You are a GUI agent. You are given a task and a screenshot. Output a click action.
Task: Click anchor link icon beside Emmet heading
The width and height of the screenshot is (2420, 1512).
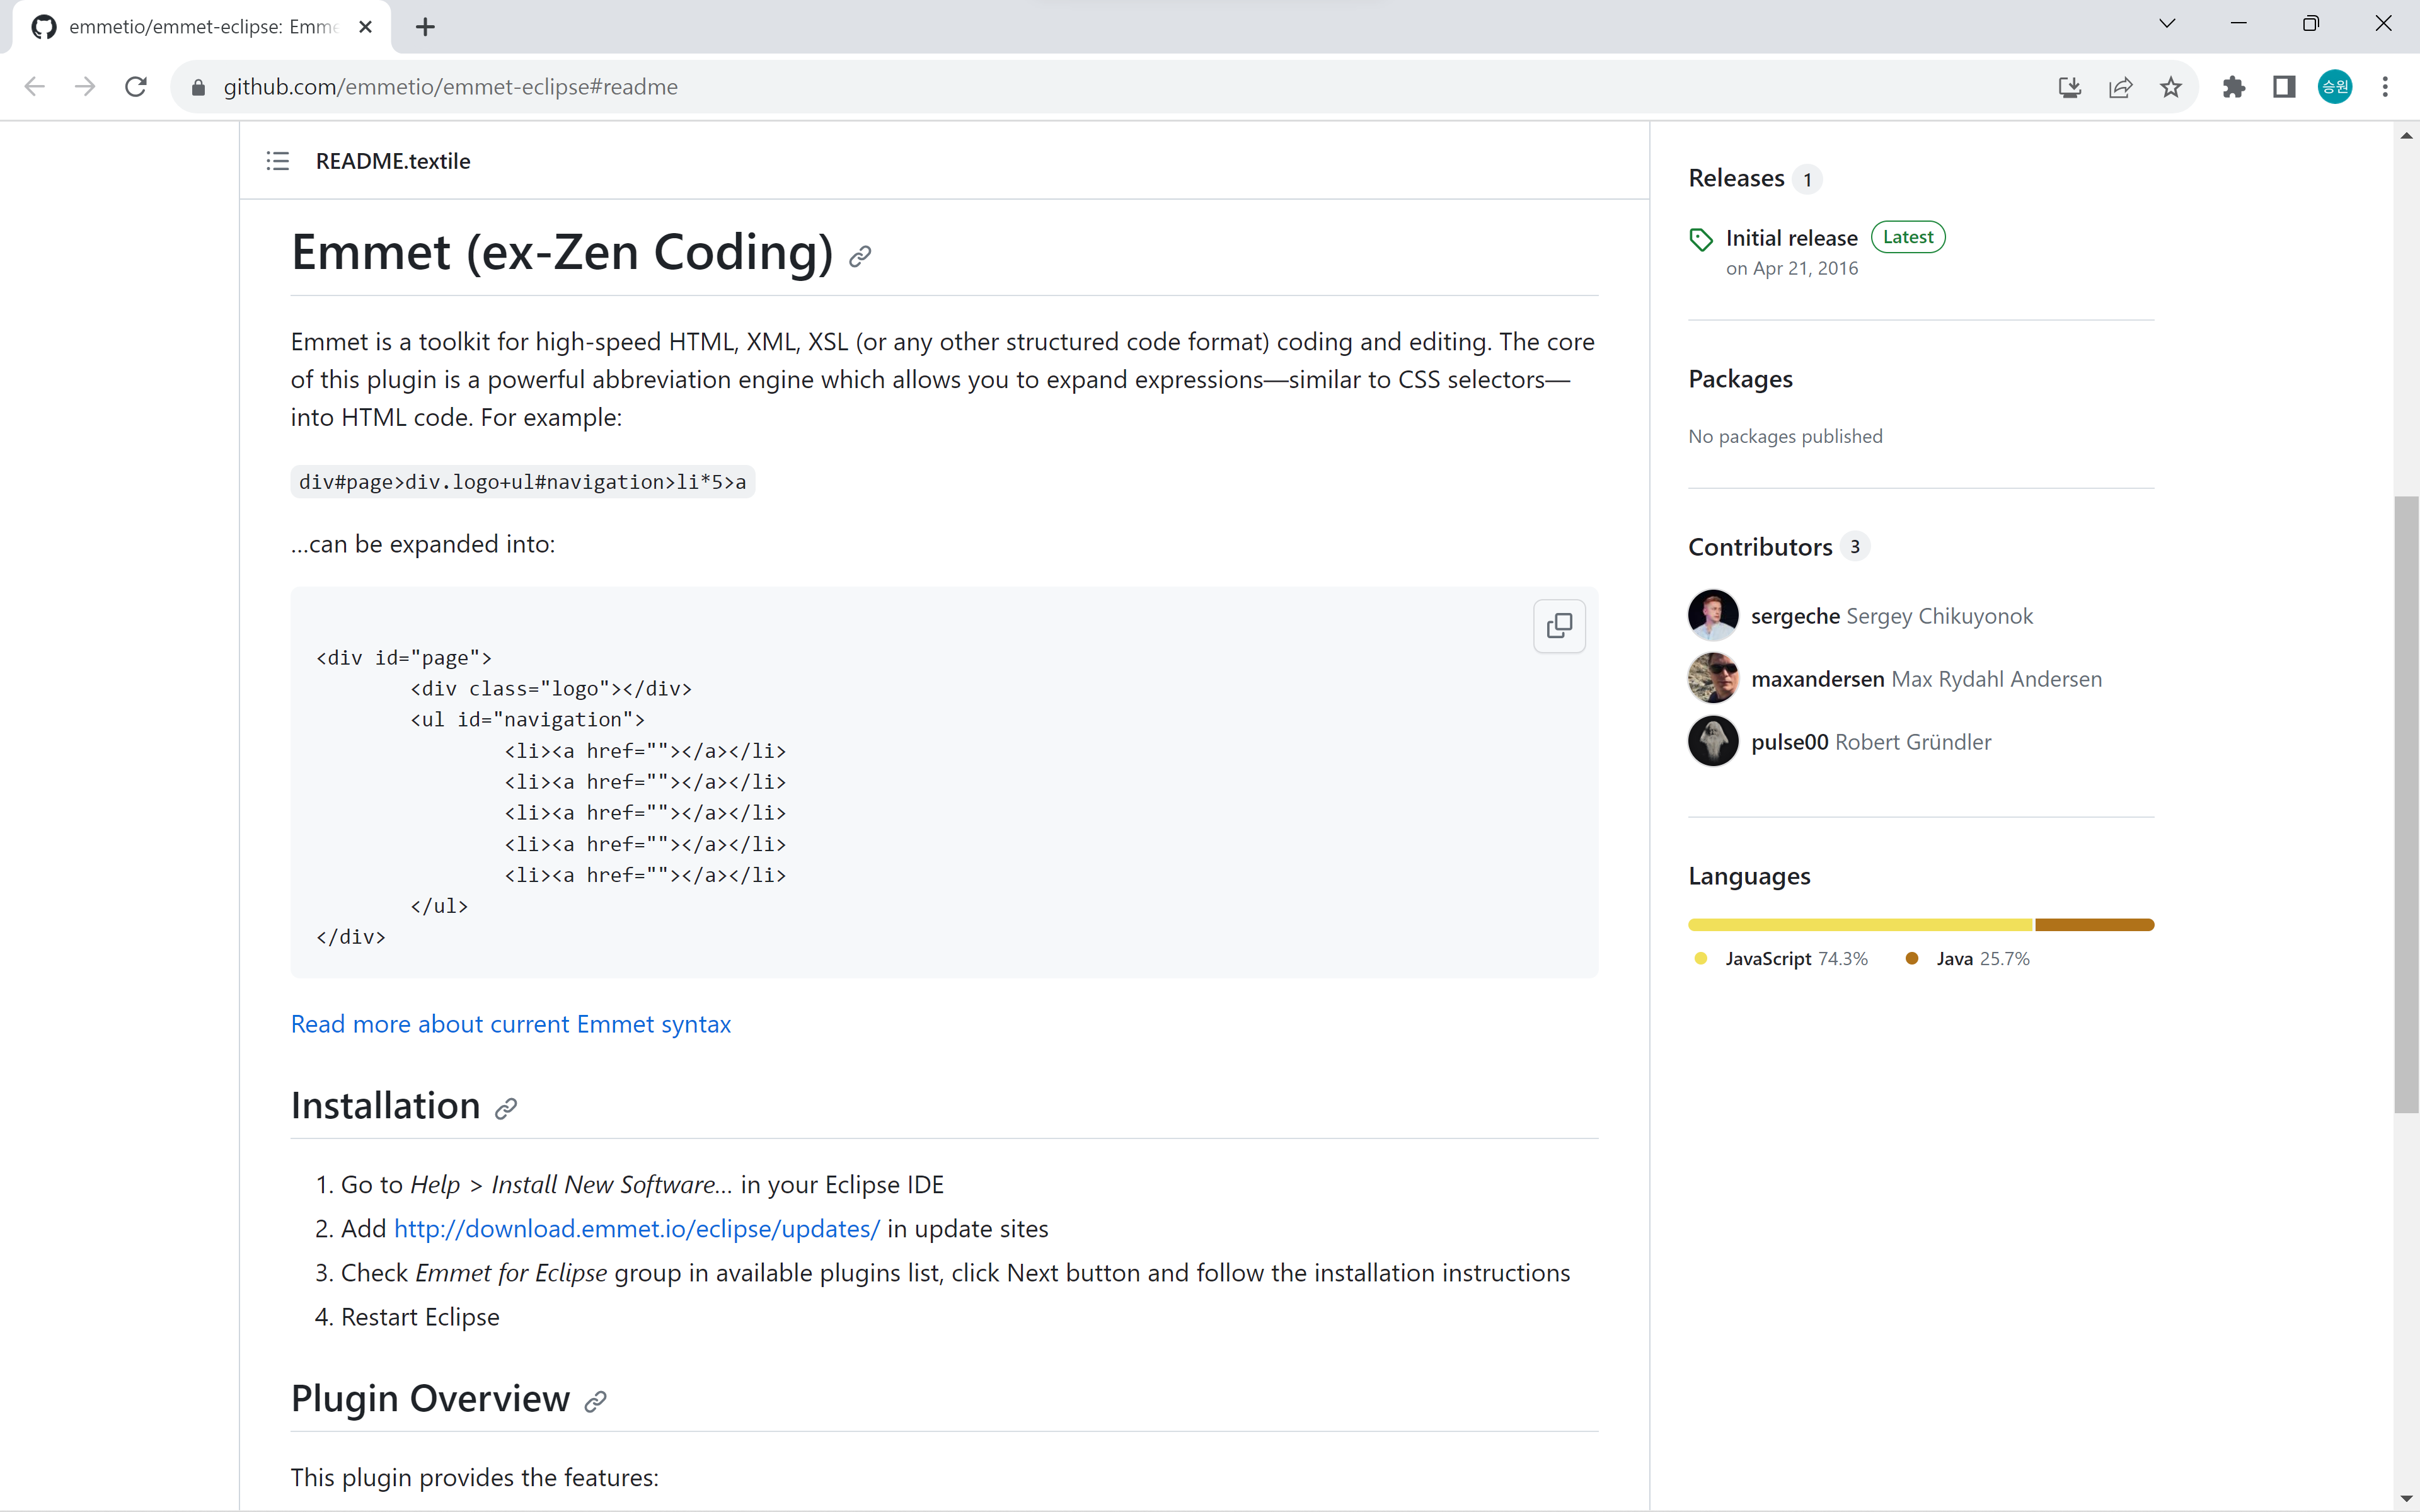point(860,257)
